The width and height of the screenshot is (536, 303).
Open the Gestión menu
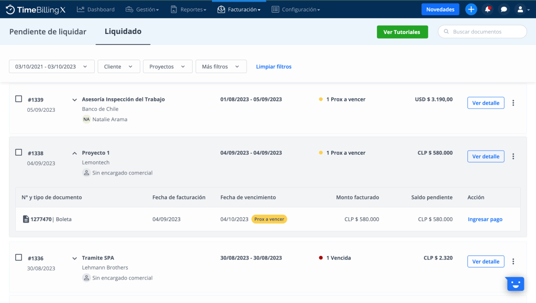(142, 9)
